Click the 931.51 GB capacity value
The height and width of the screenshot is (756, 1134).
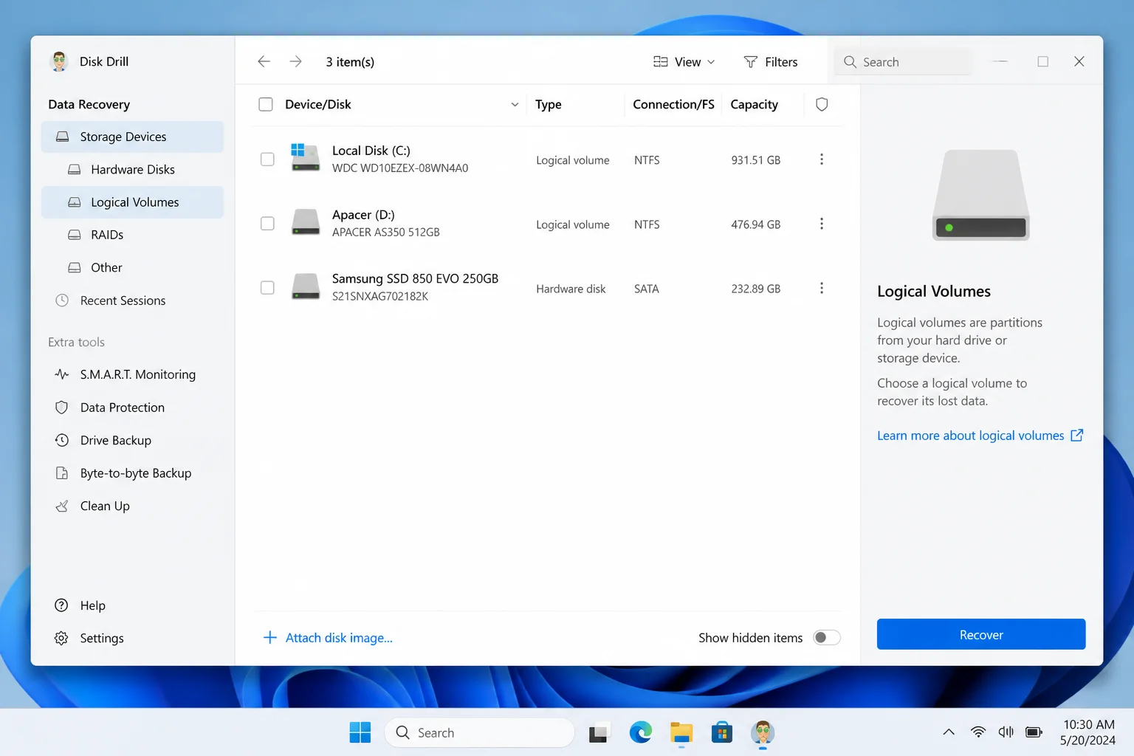[755, 160]
